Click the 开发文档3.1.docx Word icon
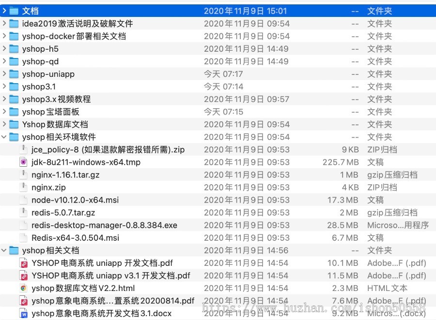The width and height of the screenshot is (436, 320). point(24,313)
